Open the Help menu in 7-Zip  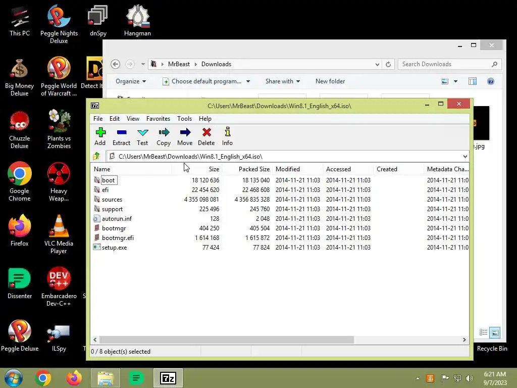(x=205, y=118)
